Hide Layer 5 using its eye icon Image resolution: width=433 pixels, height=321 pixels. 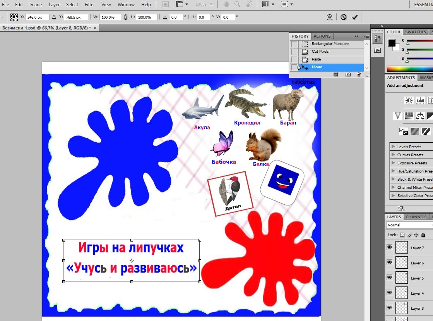389,278
